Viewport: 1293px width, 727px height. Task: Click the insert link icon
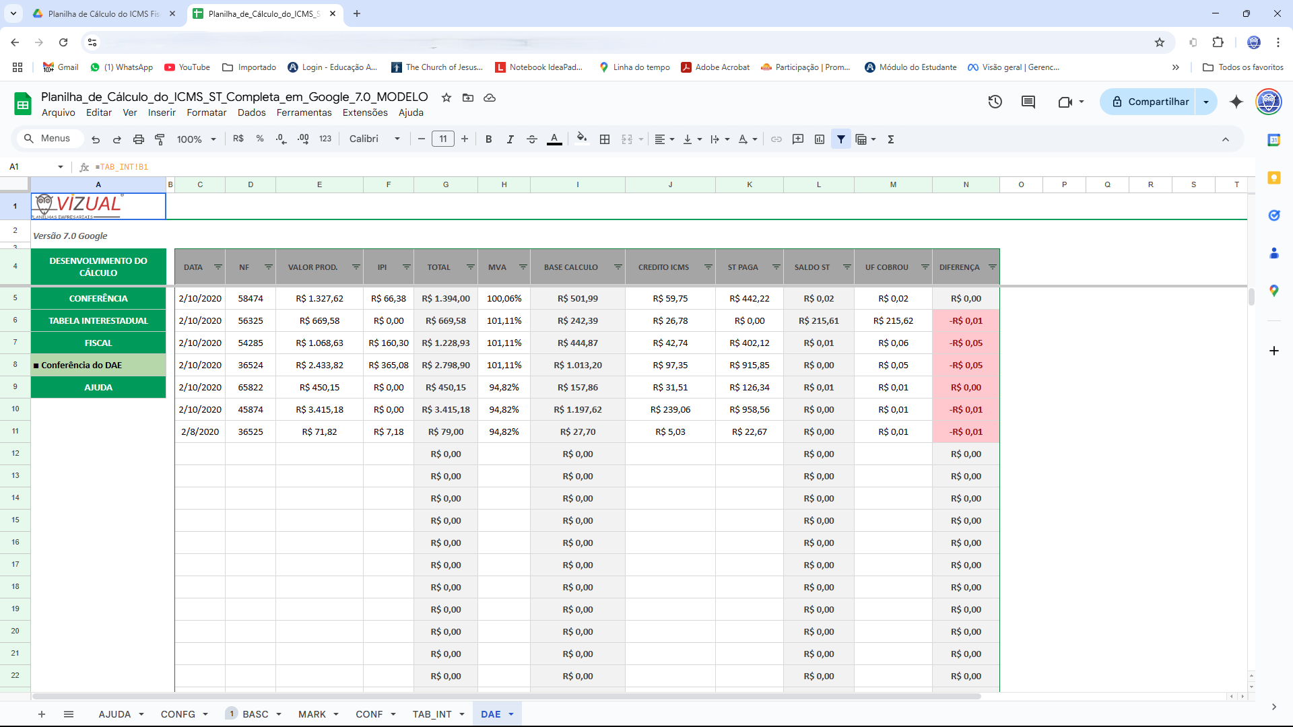pyautogui.click(x=776, y=139)
